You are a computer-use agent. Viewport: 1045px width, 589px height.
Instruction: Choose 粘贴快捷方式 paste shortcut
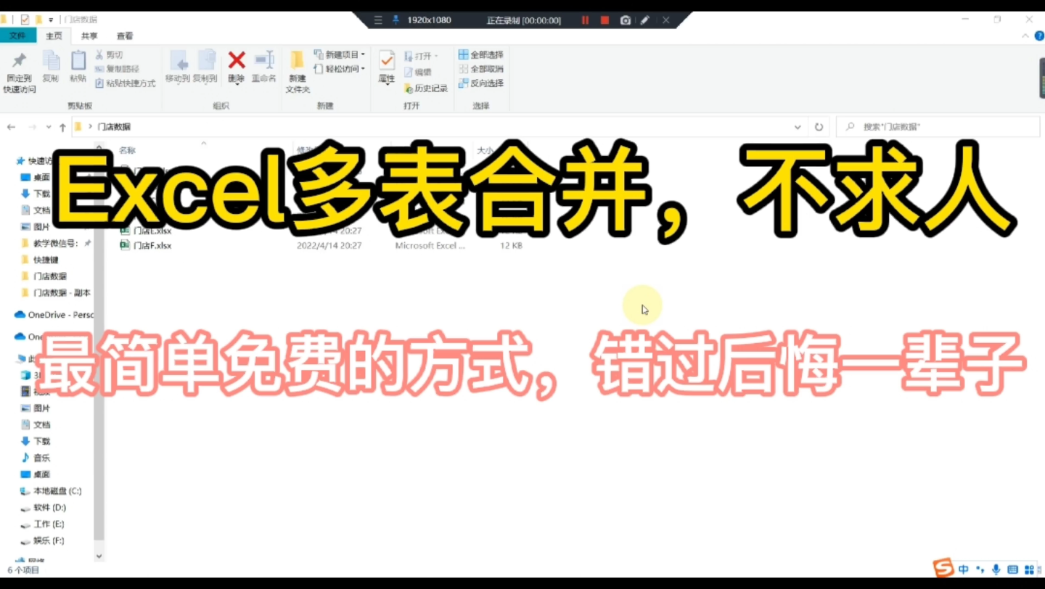pyautogui.click(x=126, y=83)
